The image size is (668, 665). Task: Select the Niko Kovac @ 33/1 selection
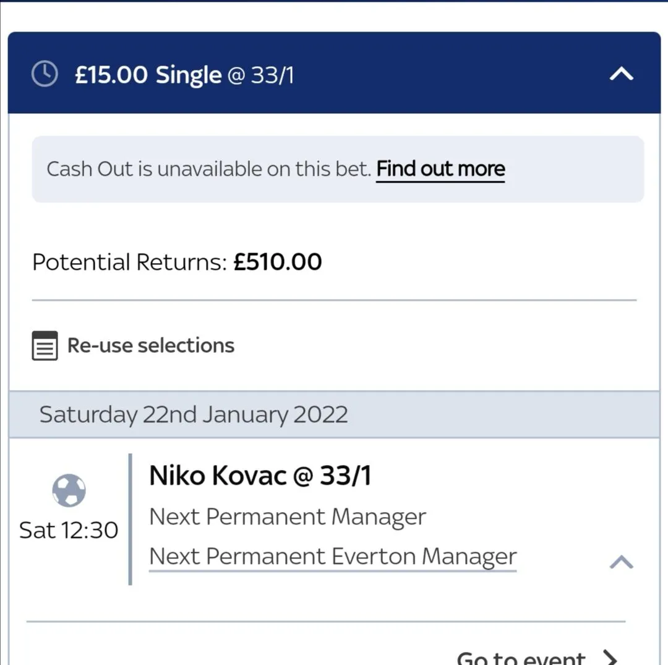tap(260, 476)
